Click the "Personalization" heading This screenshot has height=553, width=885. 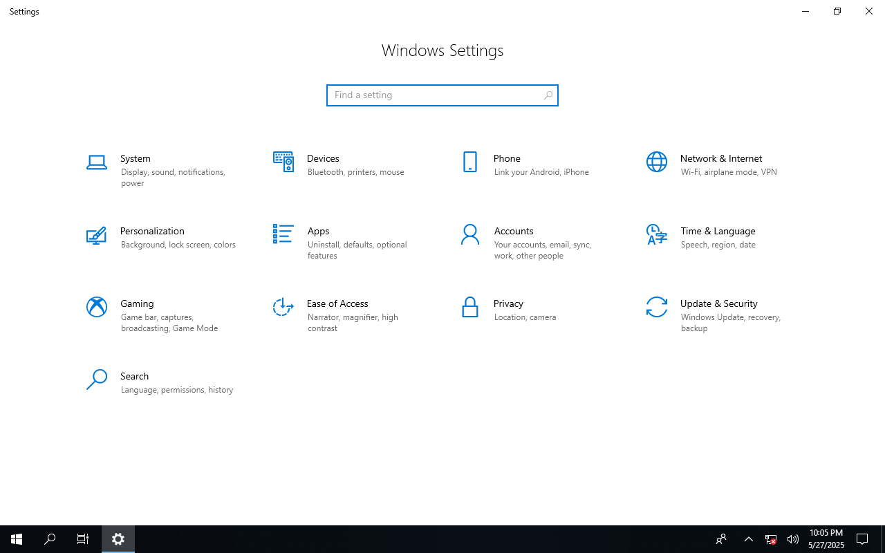pos(152,231)
